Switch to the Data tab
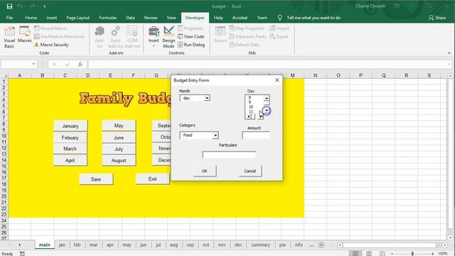Image resolution: width=455 pixels, height=256 pixels. [x=130, y=18]
